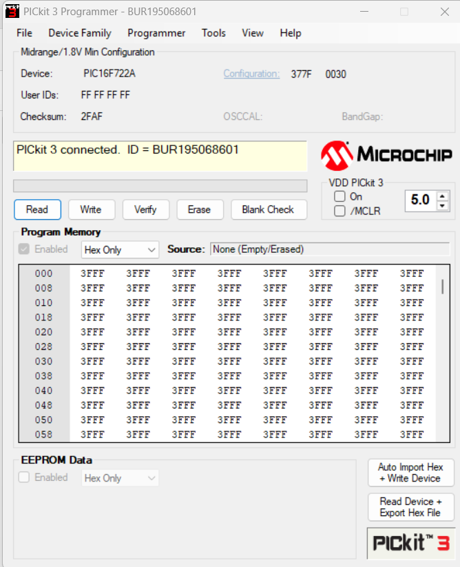Click the Erase button
The width and height of the screenshot is (460, 567).
[x=200, y=209]
